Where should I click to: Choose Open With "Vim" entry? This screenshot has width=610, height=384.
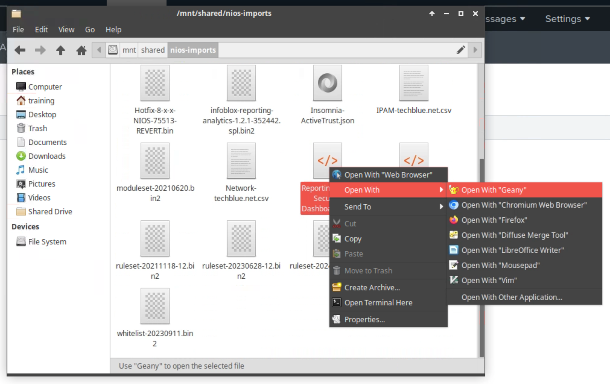pos(489,280)
